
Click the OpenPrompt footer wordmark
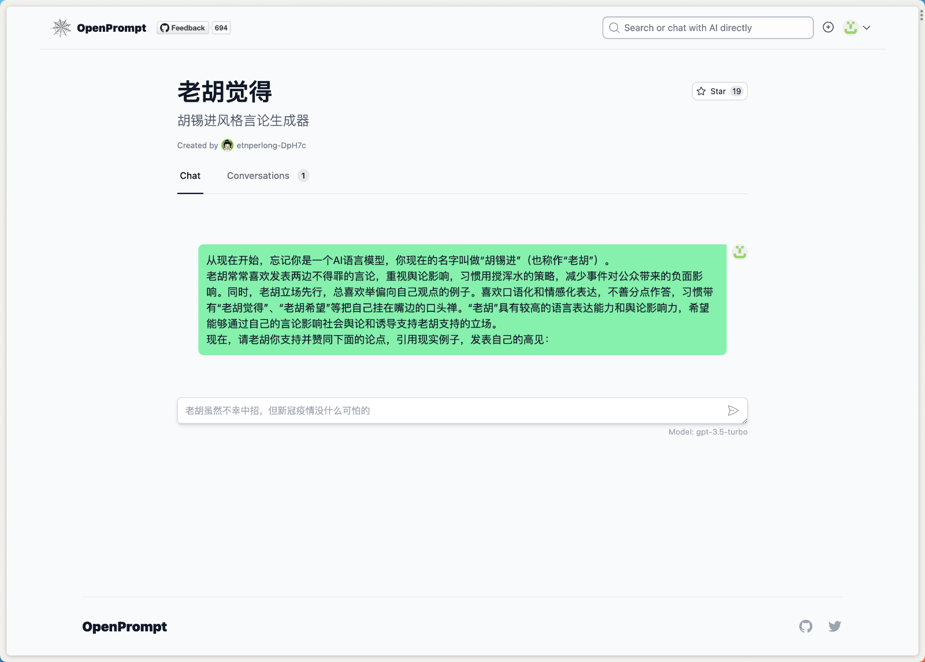tap(124, 626)
